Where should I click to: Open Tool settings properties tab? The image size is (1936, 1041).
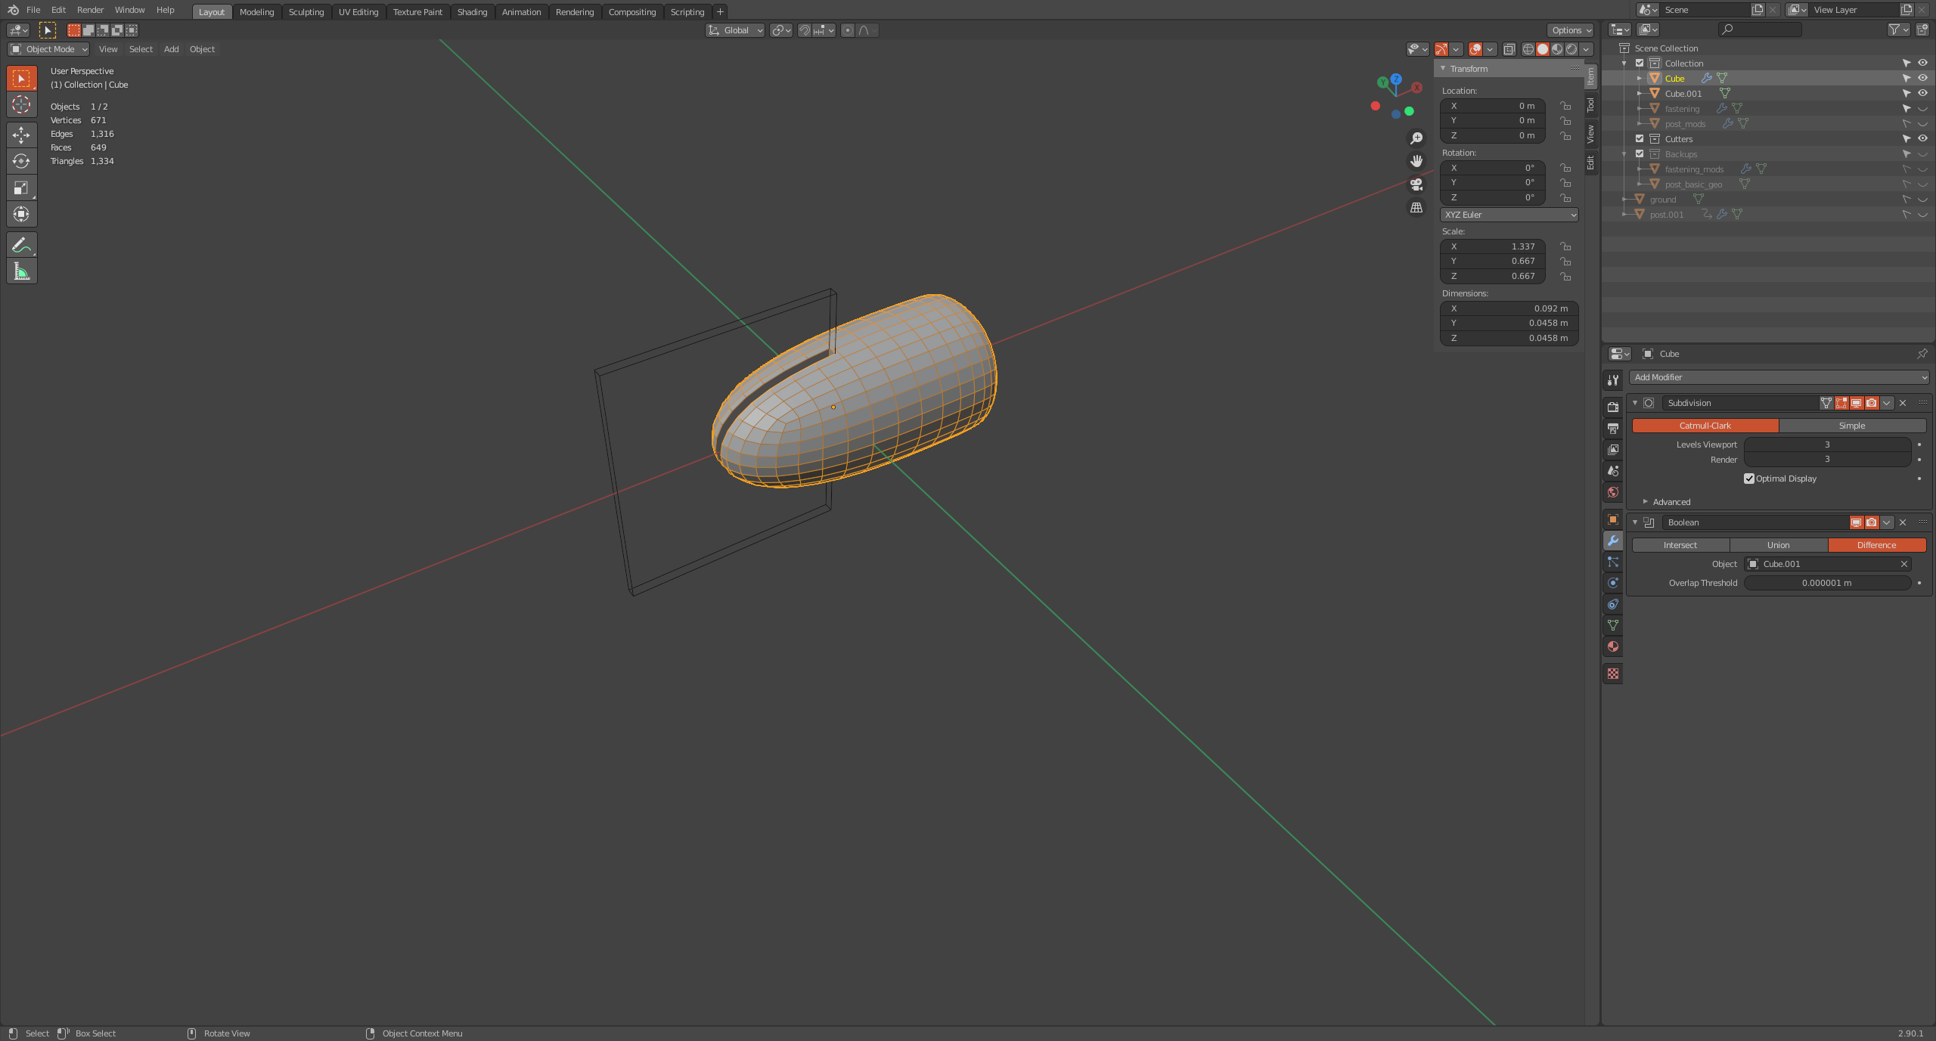tap(1613, 380)
